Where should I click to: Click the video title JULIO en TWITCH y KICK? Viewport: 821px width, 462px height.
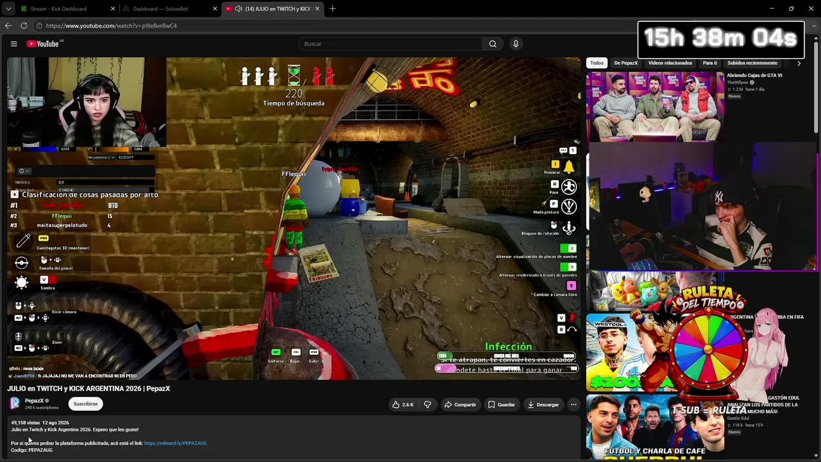point(89,388)
